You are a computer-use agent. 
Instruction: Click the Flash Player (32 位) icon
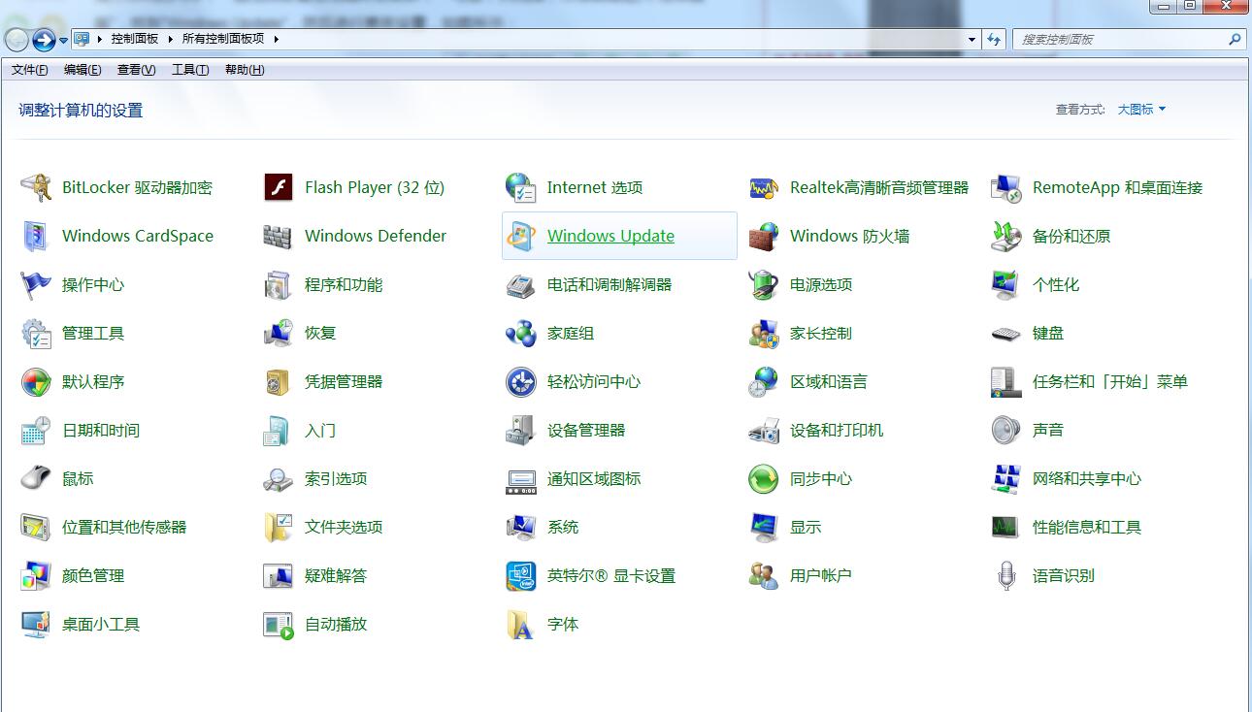click(279, 187)
